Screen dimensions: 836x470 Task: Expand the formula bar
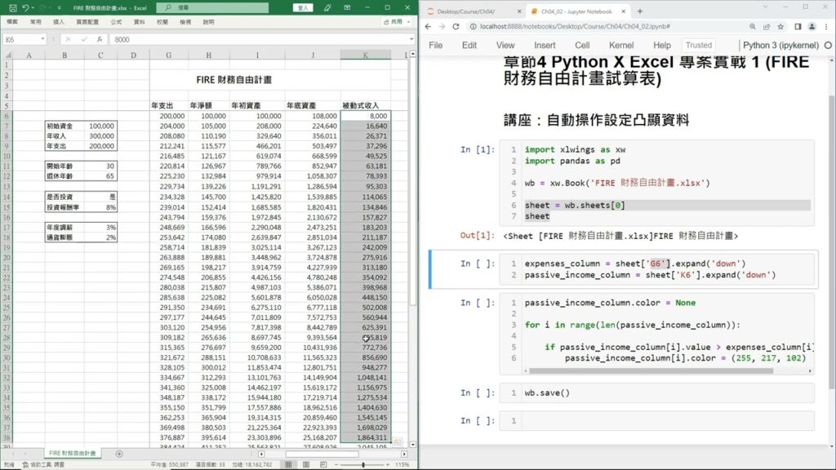(x=411, y=39)
